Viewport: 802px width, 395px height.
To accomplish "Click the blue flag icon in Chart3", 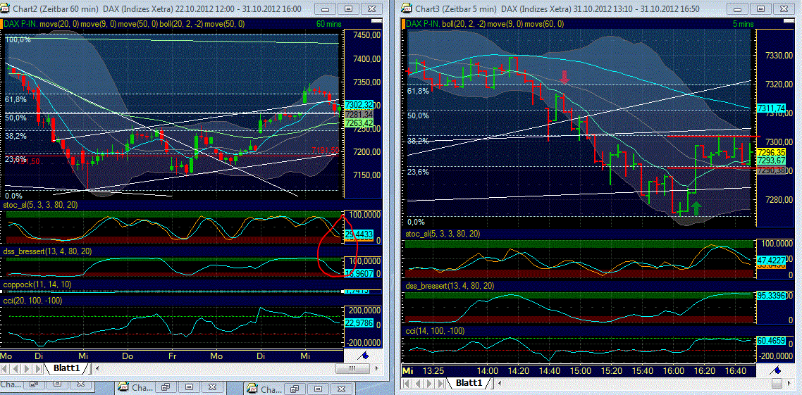I will point(776,370).
